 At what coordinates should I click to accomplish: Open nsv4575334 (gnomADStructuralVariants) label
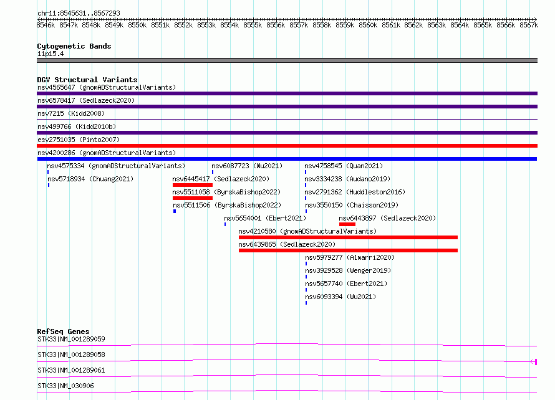point(116,166)
